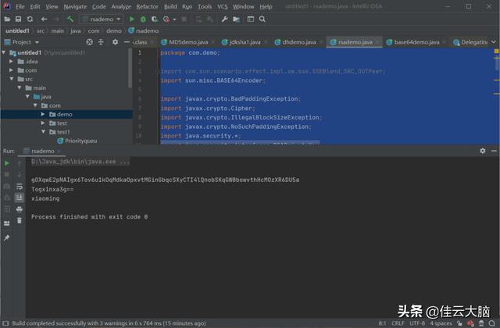Collapse the src folder
The height and width of the screenshot is (328, 500).
pyautogui.click(x=12, y=79)
